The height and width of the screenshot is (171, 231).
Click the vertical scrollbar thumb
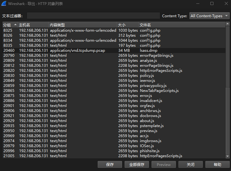click(x=228, y=121)
